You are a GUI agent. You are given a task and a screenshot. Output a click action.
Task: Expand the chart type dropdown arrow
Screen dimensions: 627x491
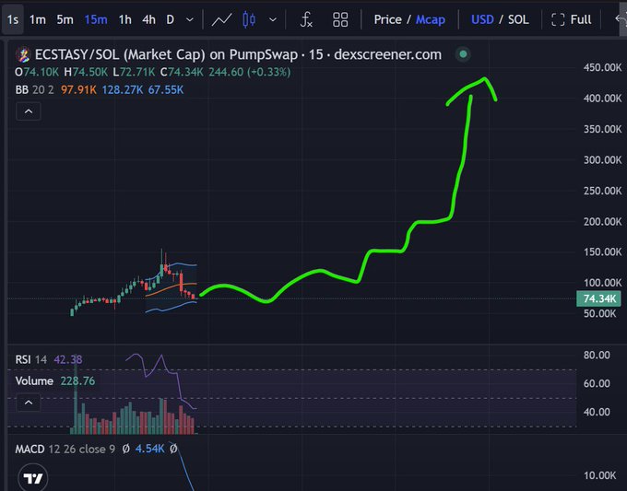pos(273,19)
